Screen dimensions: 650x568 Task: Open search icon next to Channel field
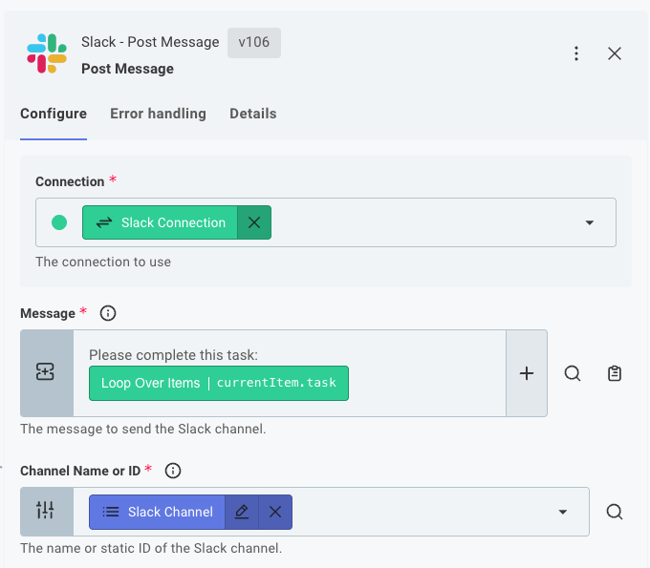pyautogui.click(x=615, y=512)
